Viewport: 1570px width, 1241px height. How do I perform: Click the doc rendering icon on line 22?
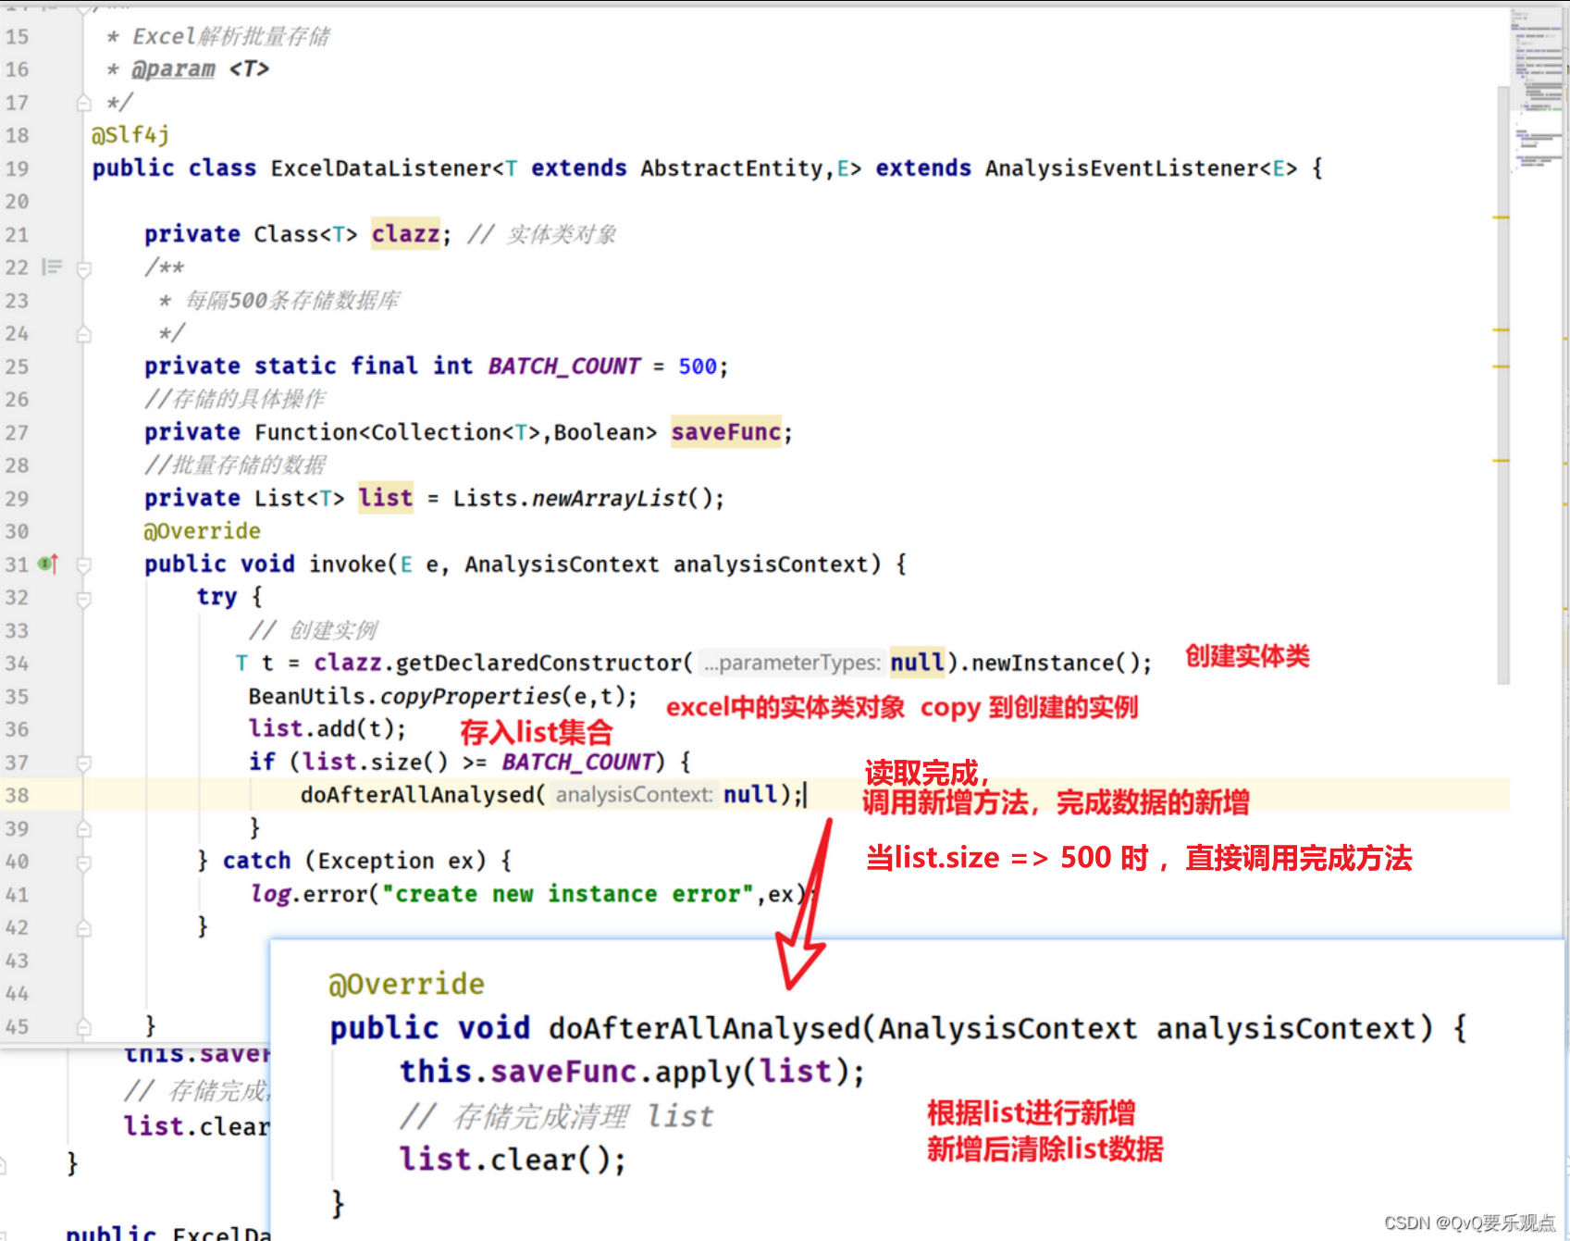52,267
